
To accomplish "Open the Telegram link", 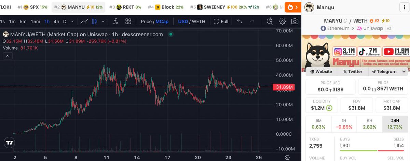I will [384, 71].
